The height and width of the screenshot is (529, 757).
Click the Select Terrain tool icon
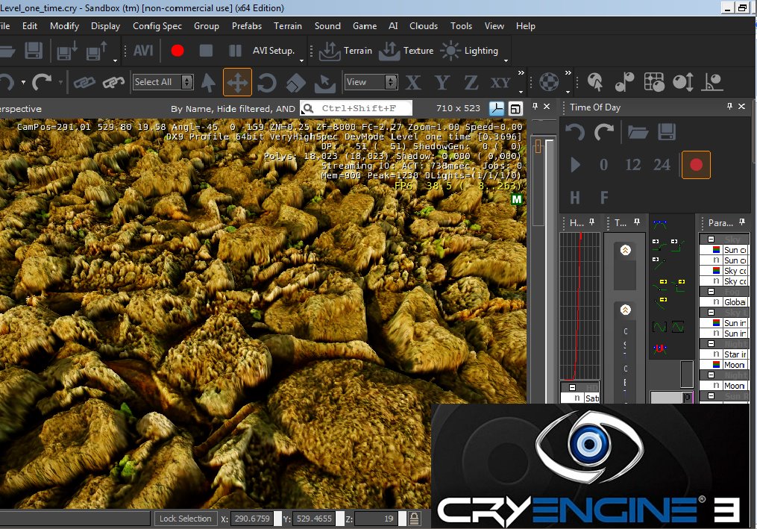click(325, 83)
